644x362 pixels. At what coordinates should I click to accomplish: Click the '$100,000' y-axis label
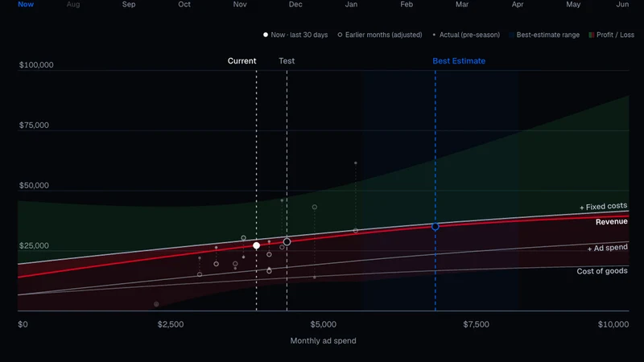pyautogui.click(x=36, y=65)
